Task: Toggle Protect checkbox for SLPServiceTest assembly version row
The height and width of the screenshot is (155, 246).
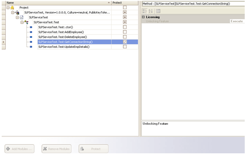Action: pos(125,12)
